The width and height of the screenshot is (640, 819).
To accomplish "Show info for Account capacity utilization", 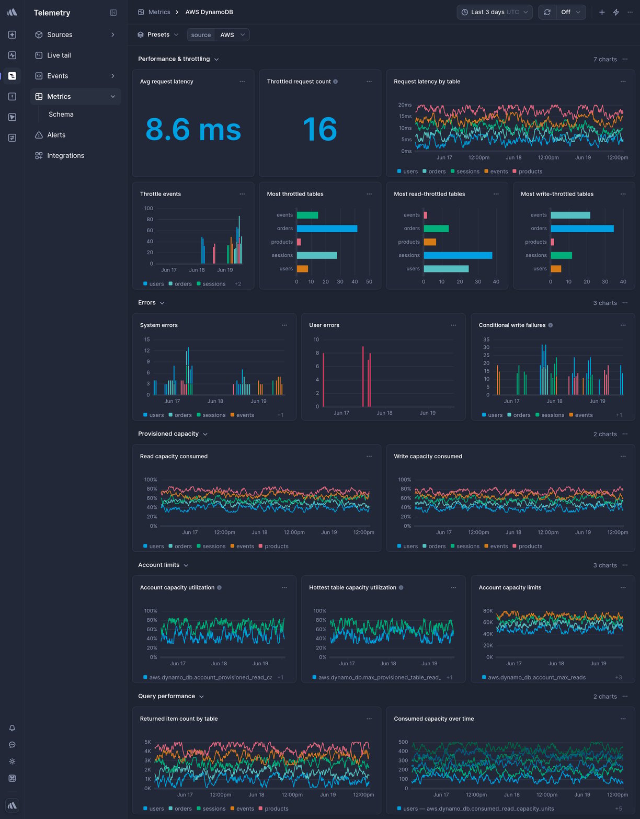I will (x=220, y=588).
